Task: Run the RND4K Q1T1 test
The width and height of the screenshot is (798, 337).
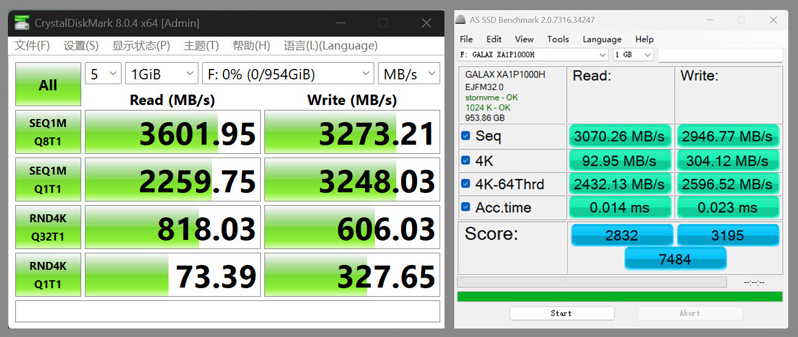Action: (48, 275)
